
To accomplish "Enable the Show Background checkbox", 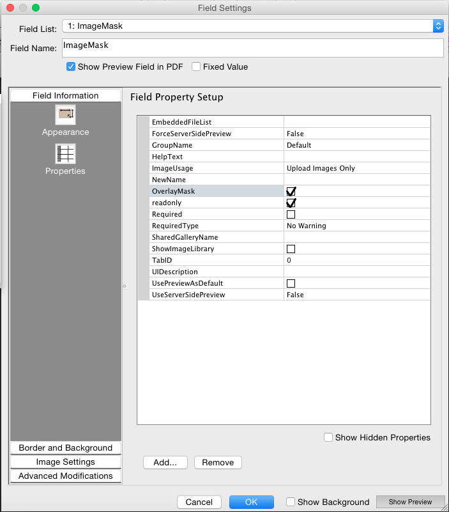I will pos(291,502).
